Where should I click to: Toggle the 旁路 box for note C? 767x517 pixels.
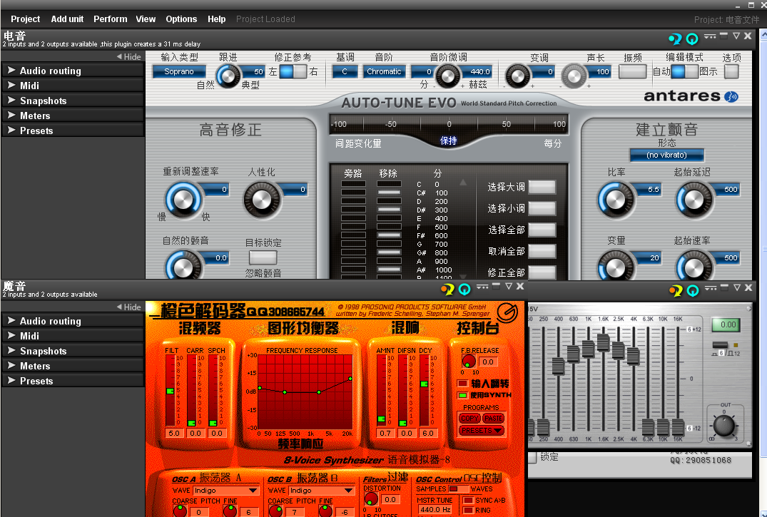(x=353, y=184)
